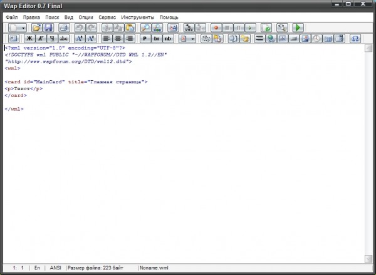The height and width of the screenshot is (275, 376).
Task: Expand the New document dropdown arrow
Action: coord(23,28)
